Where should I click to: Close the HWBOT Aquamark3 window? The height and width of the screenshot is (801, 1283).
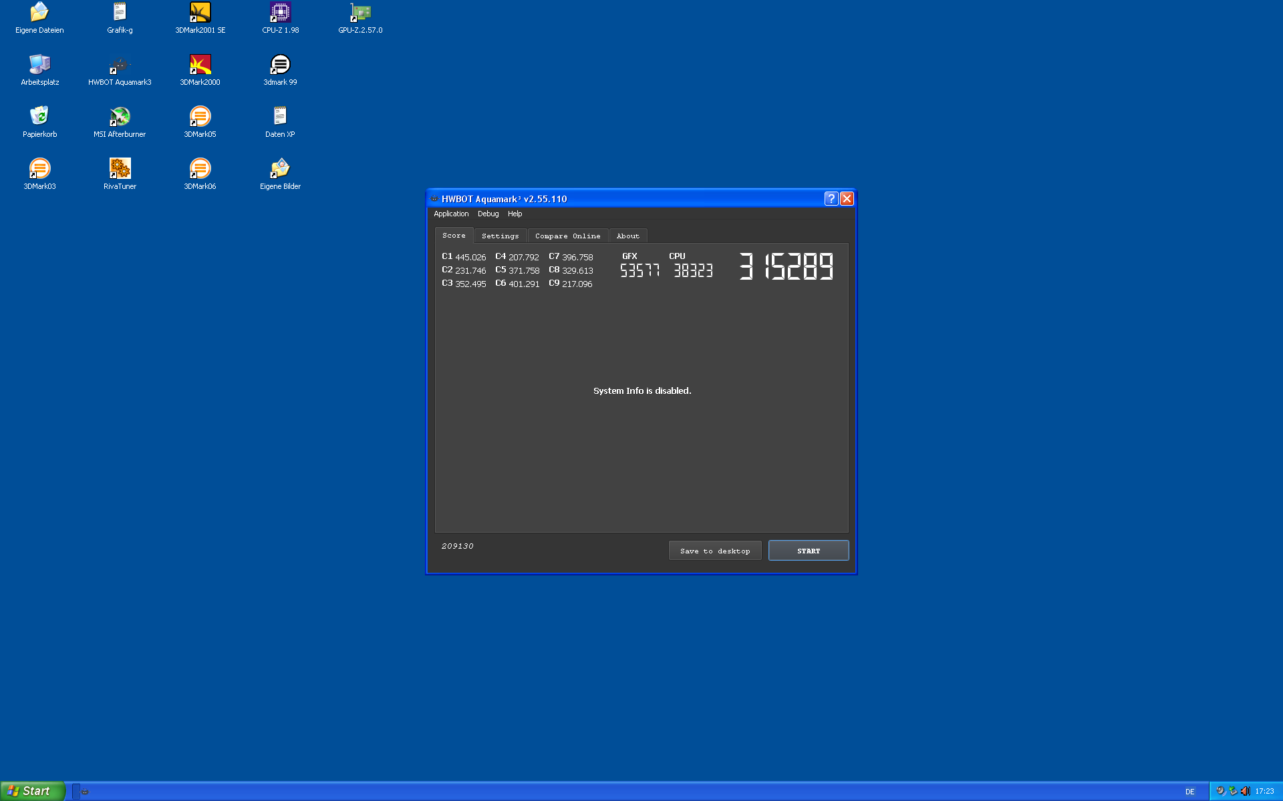click(x=847, y=199)
